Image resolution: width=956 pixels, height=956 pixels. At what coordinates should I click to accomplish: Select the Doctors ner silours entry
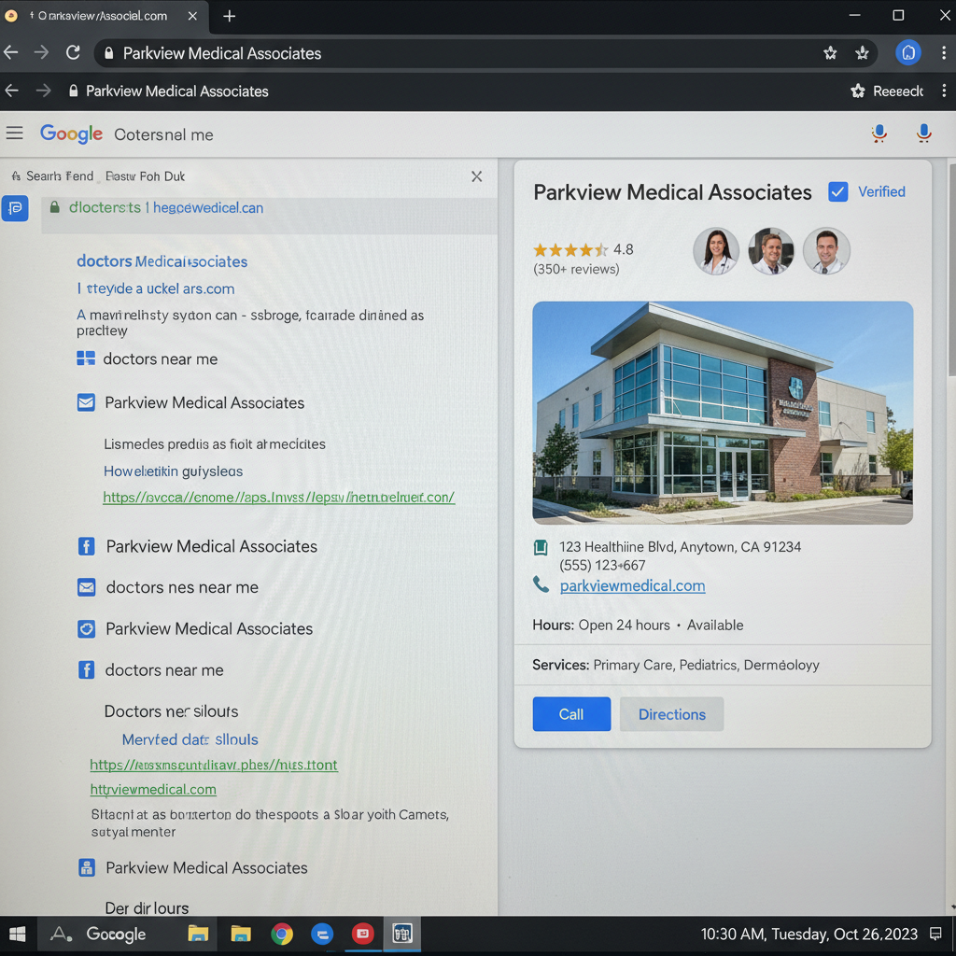[172, 711]
